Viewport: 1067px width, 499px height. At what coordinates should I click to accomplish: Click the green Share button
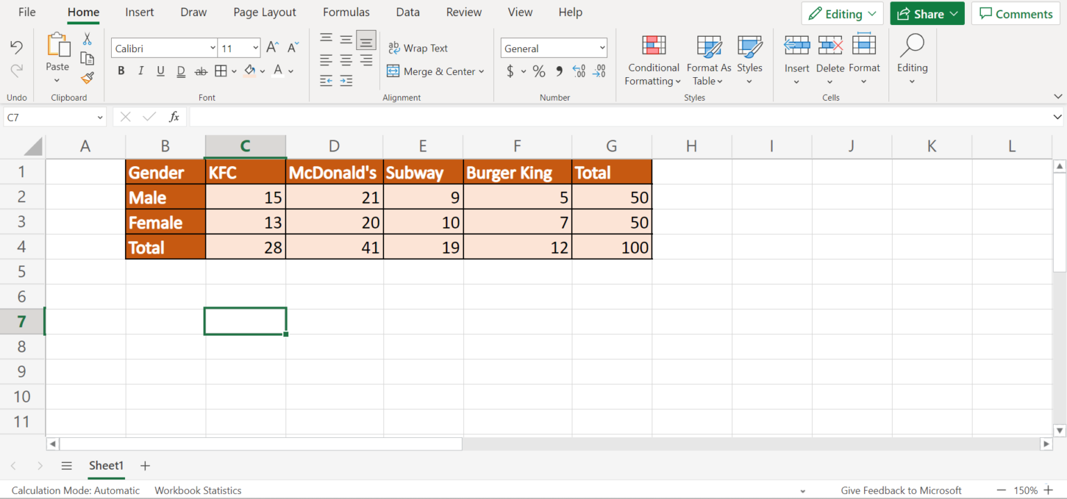click(927, 13)
